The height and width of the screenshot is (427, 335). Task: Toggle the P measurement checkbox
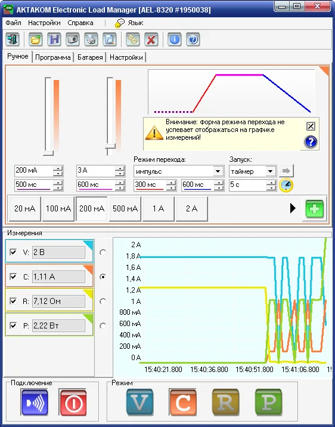(x=13, y=325)
